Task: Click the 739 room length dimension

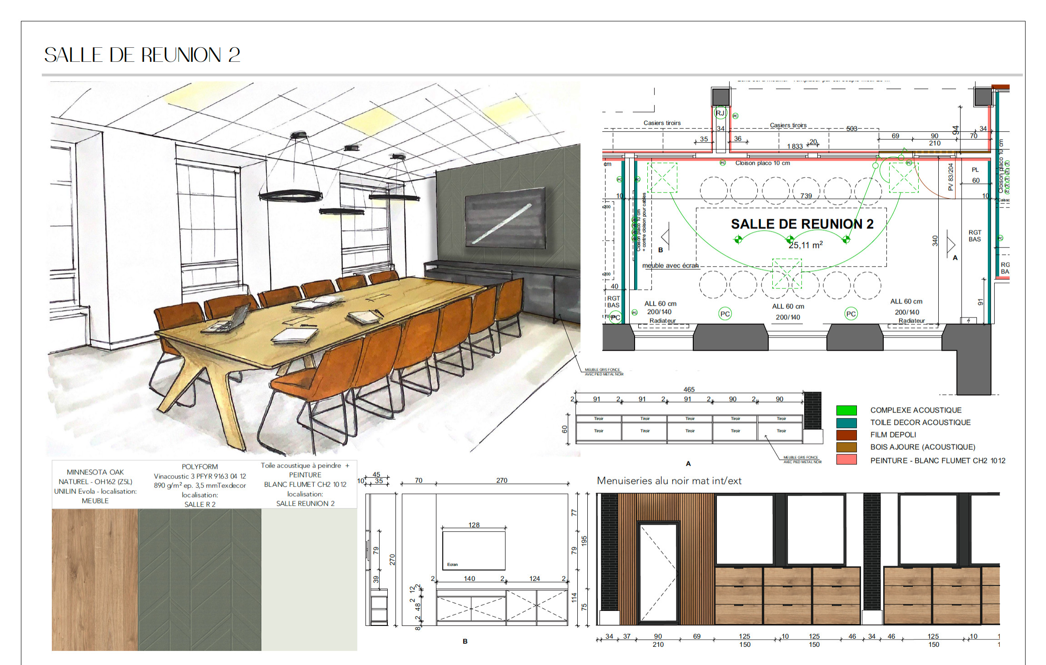Action: tap(806, 196)
